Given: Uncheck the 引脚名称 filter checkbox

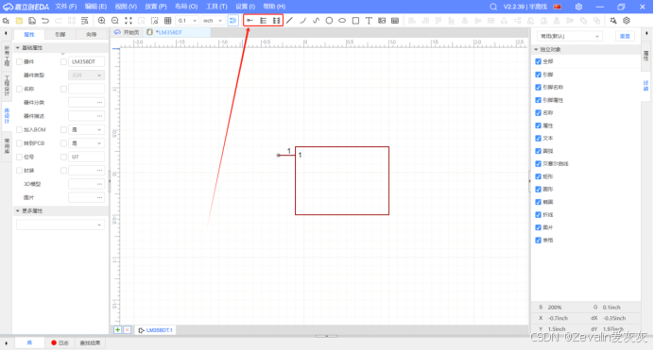Looking at the screenshot, I should pyautogui.click(x=538, y=88).
